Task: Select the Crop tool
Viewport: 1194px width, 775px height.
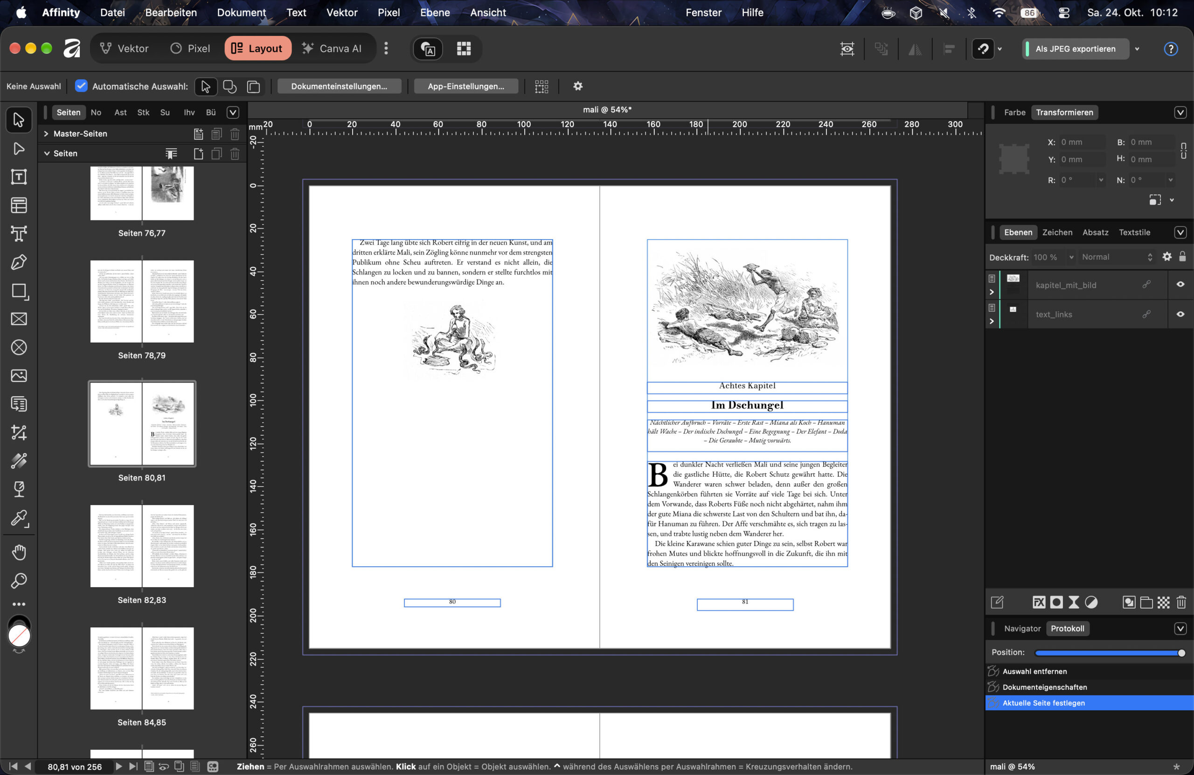Action: pyautogui.click(x=19, y=432)
